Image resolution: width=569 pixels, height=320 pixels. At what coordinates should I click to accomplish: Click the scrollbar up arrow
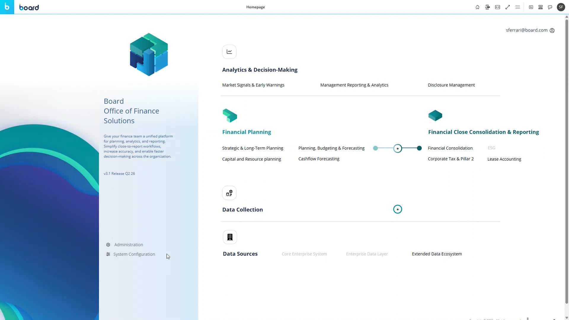[567, 17]
